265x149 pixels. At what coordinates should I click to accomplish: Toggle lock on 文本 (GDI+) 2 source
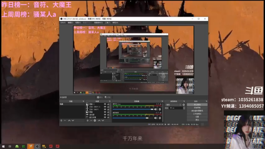click(x=108, y=107)
